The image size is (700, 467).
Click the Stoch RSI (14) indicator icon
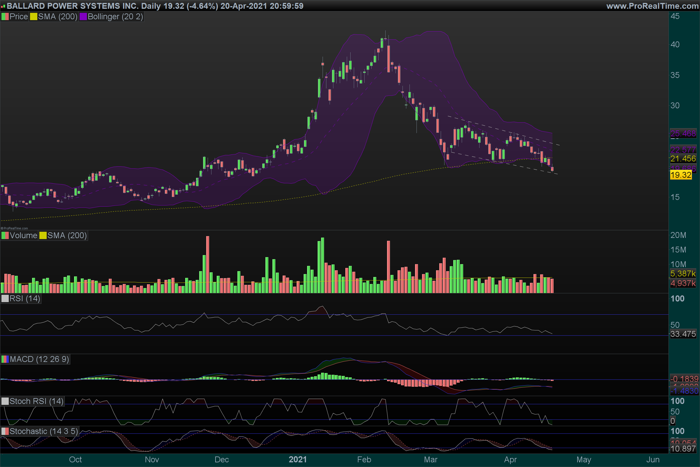5,401
